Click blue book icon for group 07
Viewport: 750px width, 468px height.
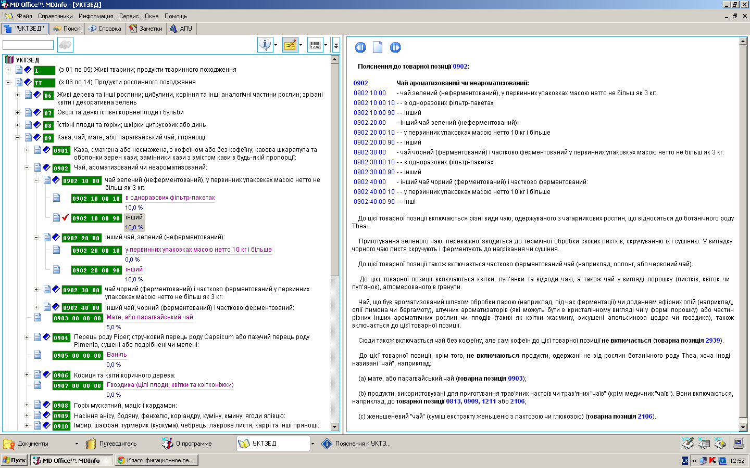[37, 112]
